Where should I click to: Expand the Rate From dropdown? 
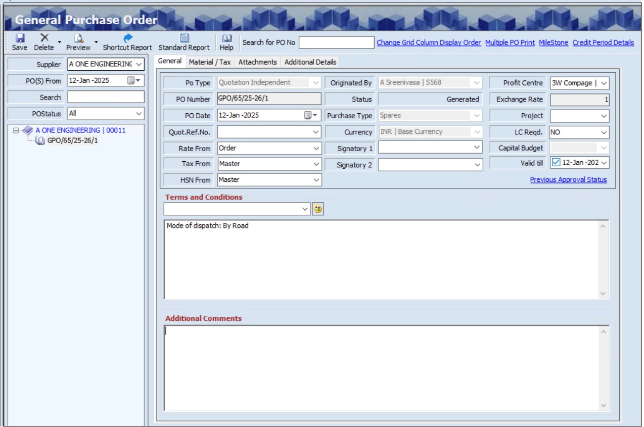[x=316, y=149]
